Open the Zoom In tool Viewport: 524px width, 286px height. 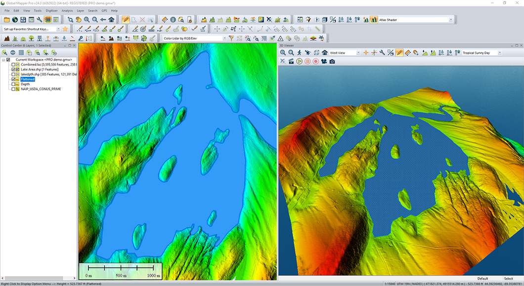(x=87, y=20)
